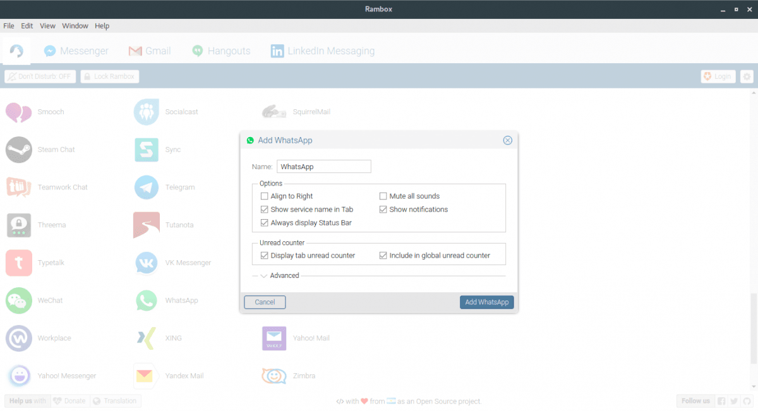The image size is (758, 411).
Task: Click the Donate button
Action: click(x=70, y=401)
